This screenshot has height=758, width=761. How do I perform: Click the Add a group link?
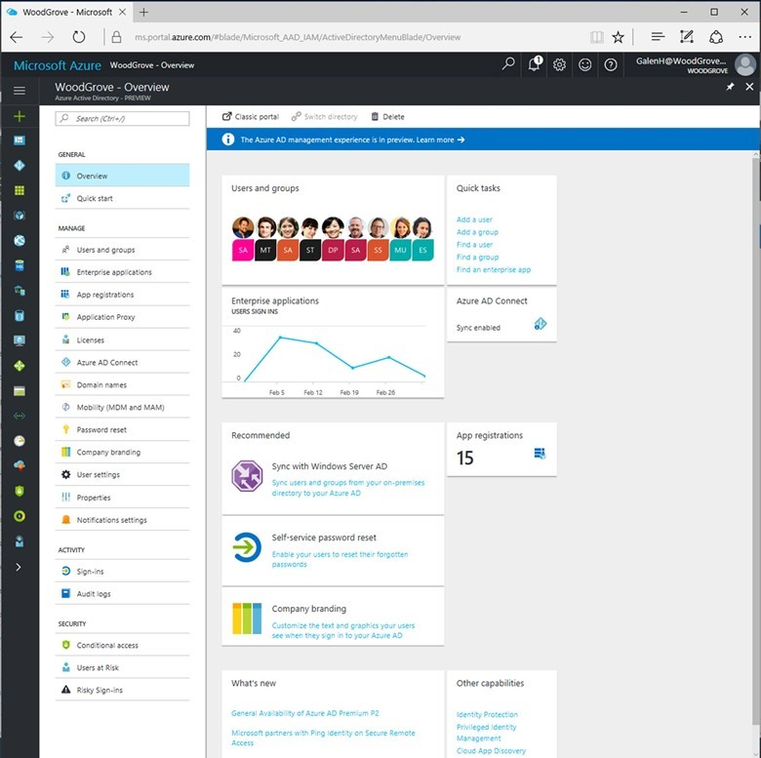coord(477,232)
